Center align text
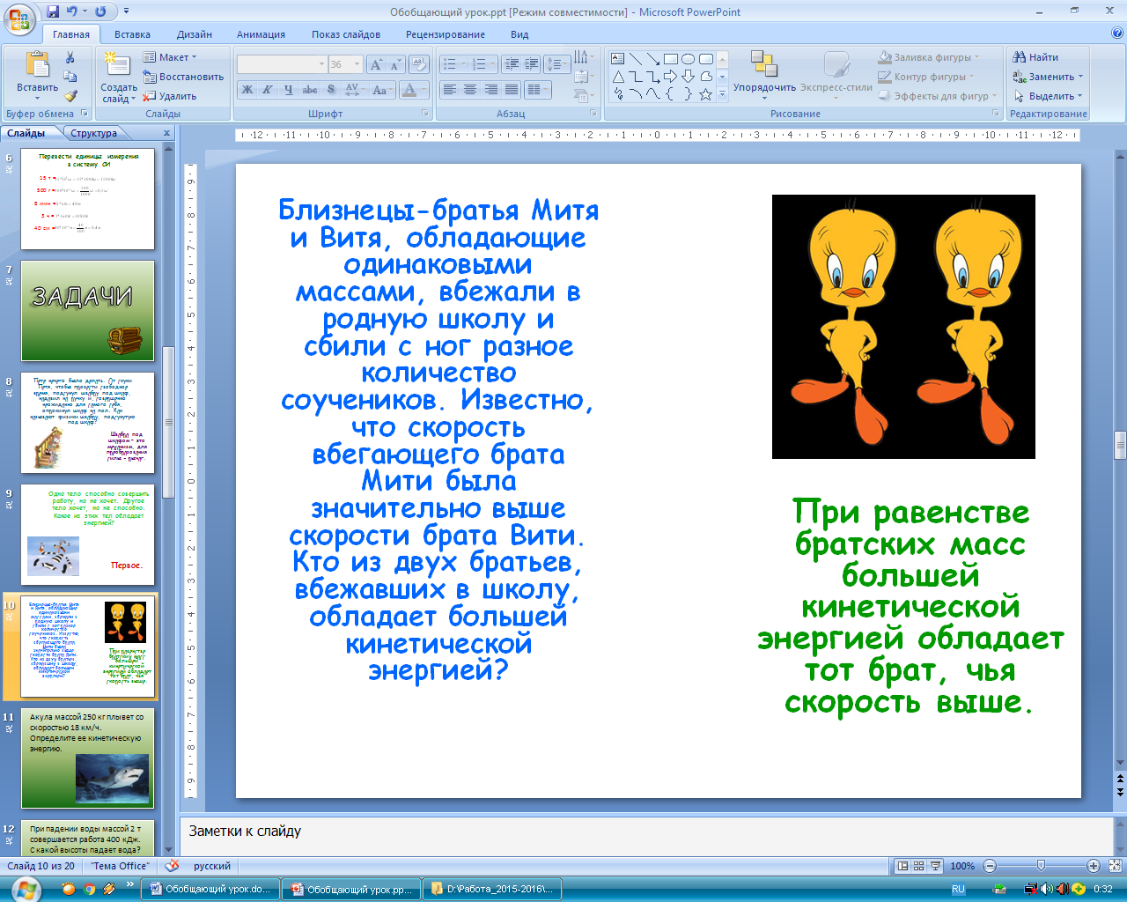Screen dimensions: 1127x902 [470, 90]
